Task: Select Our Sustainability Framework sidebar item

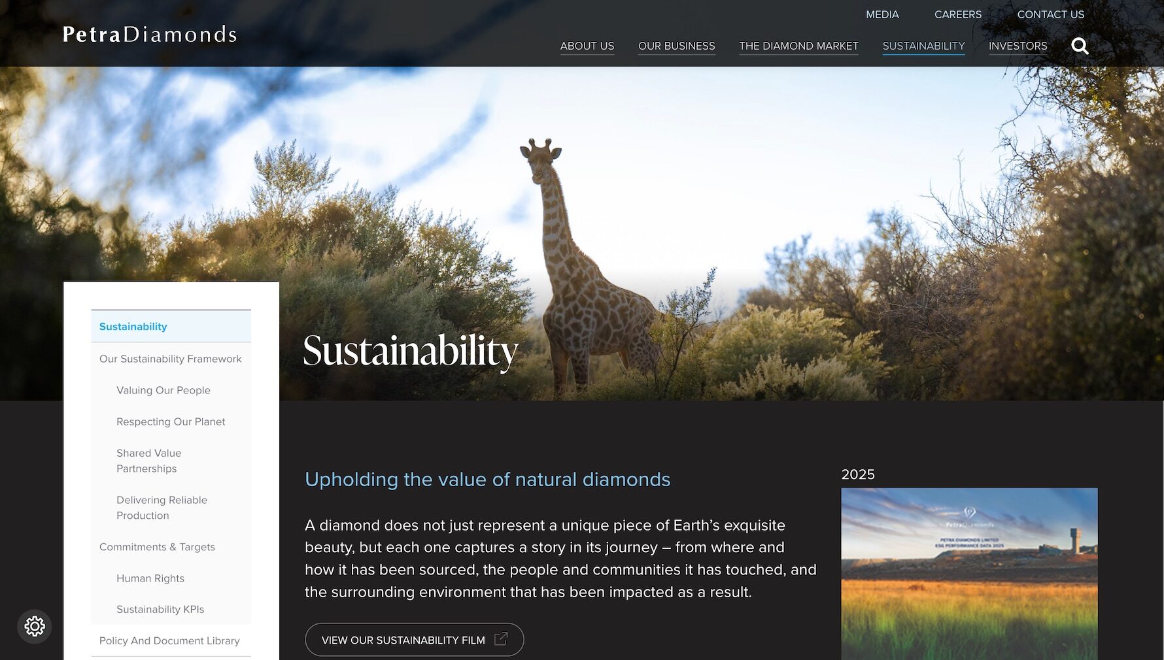Action: coord(171,359)
